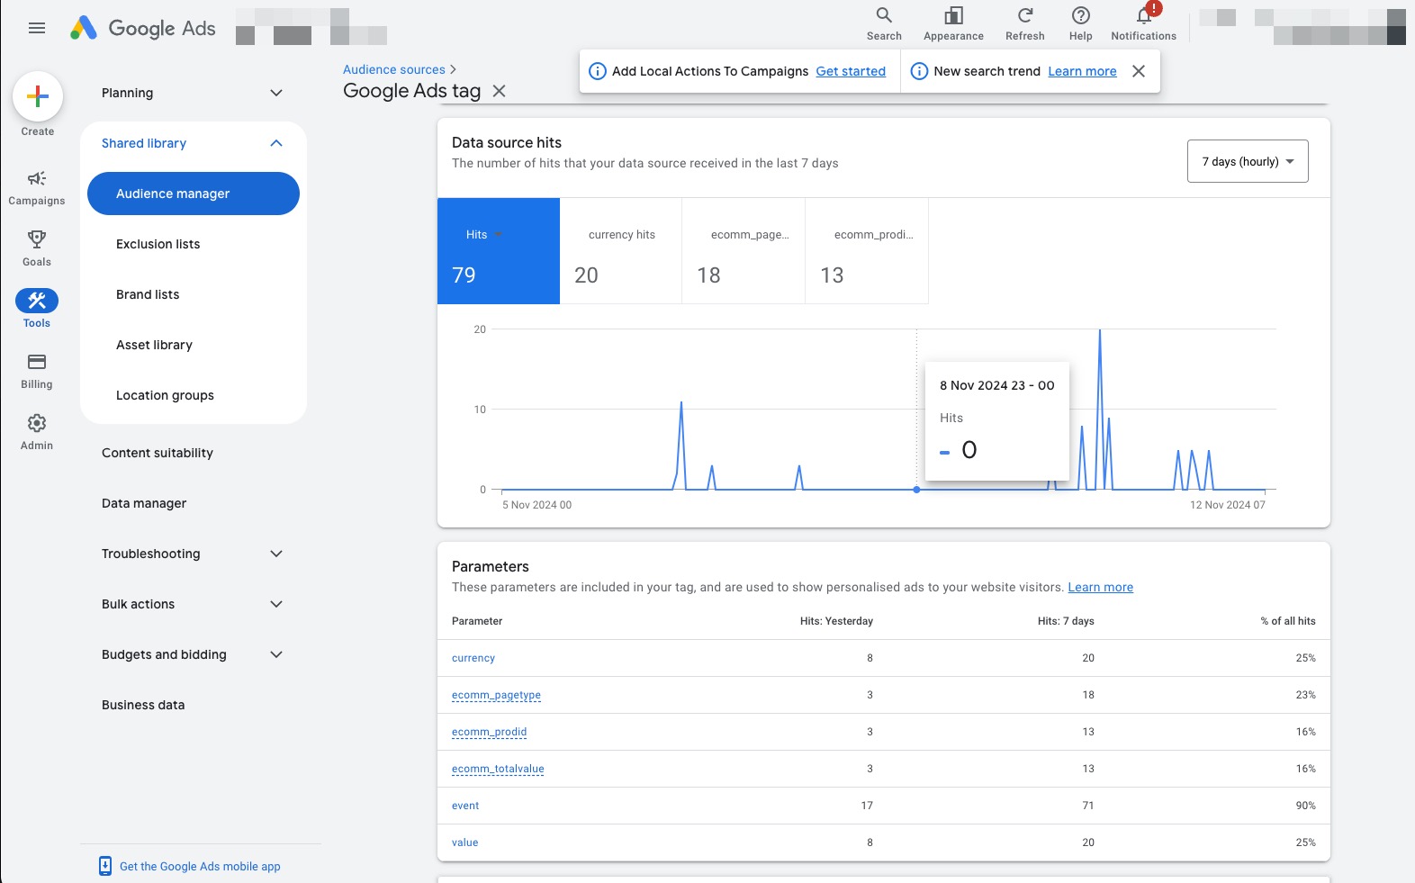
Task: Open the event parameter
Action: [x=465, y=806]
